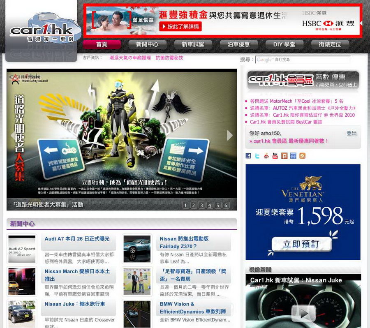The width and height of the screenshot is (370, 328).
Task: Open the 泊車優惠 navigation tab
Action: [238, 44]
